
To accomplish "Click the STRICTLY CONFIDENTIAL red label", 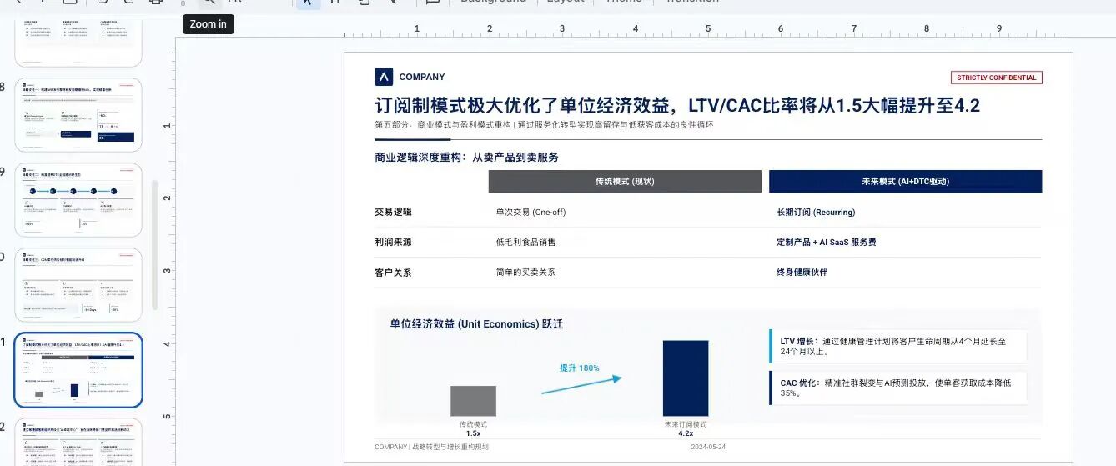I will 996,78.
